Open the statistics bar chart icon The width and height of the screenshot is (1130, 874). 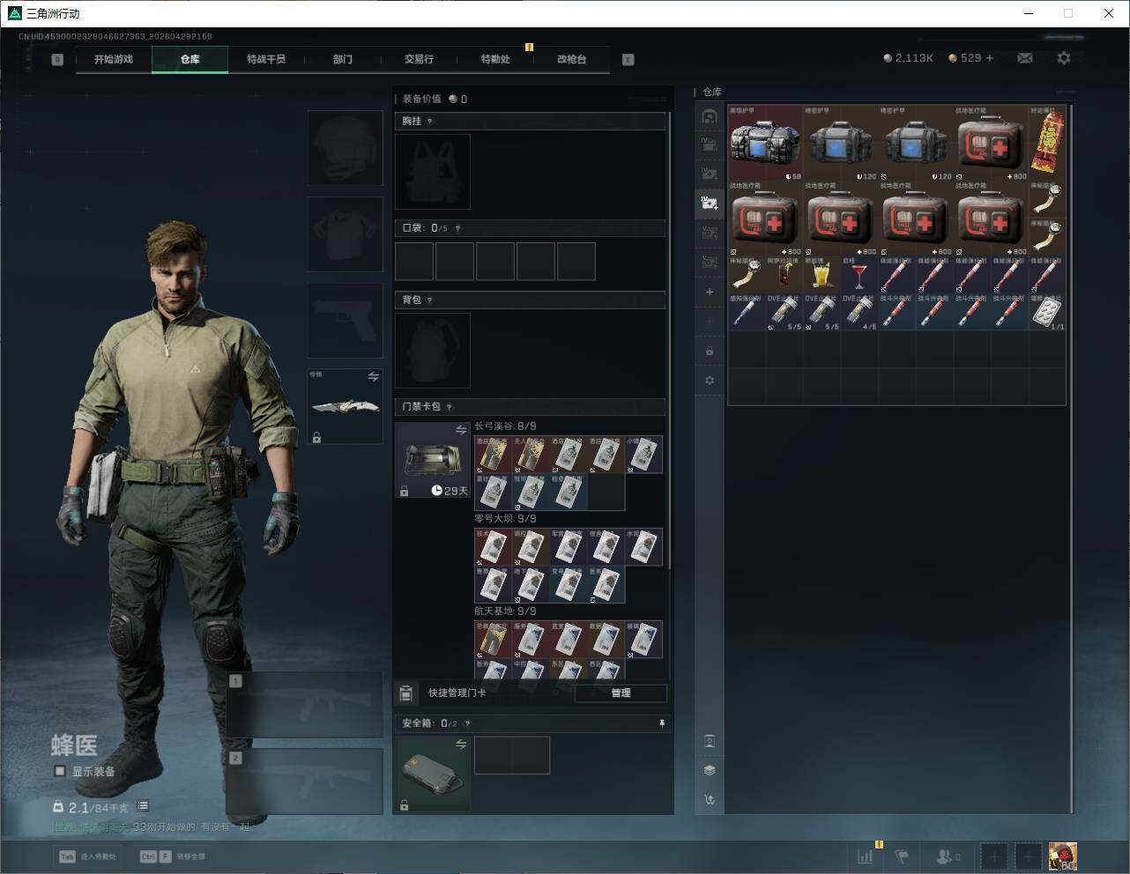[866, 856]
